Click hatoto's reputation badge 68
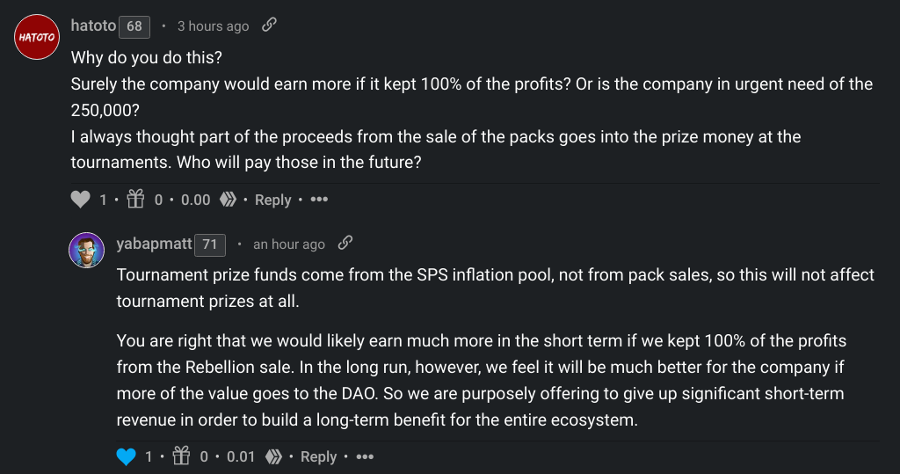This screenshot has width=900, height=474. pyautogui.click(x=134, y=26)
